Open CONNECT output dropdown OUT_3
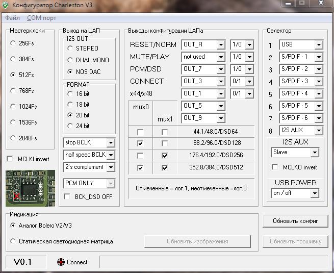Screen dimensions: 334x273 [x=203, y=81]
